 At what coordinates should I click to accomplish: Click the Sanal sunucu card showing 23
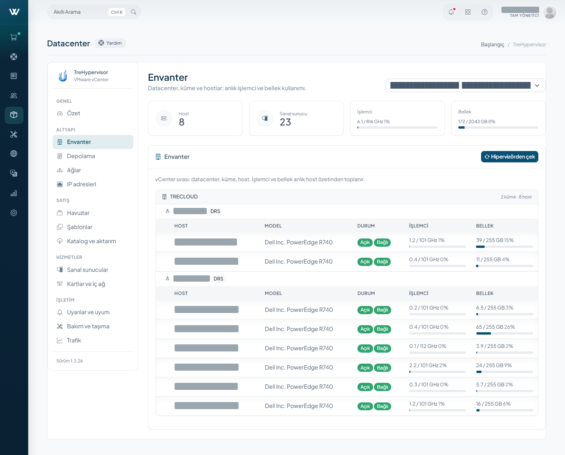[x=296, y=118]
